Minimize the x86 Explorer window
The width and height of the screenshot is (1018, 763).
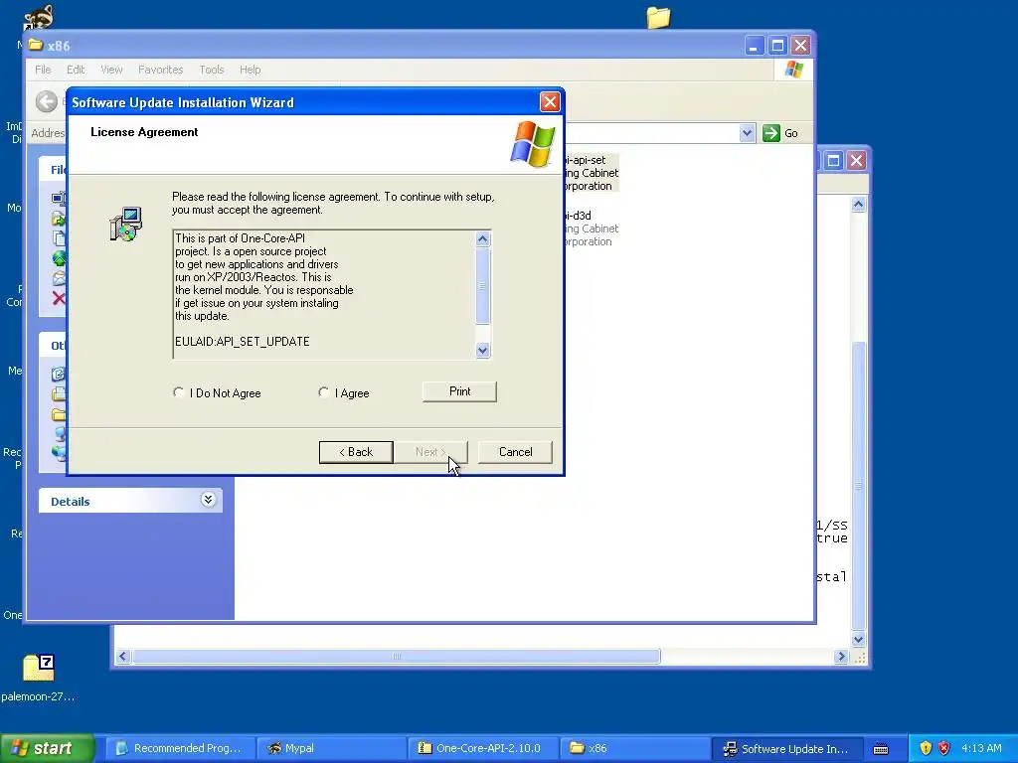click(x=755, y=46)
